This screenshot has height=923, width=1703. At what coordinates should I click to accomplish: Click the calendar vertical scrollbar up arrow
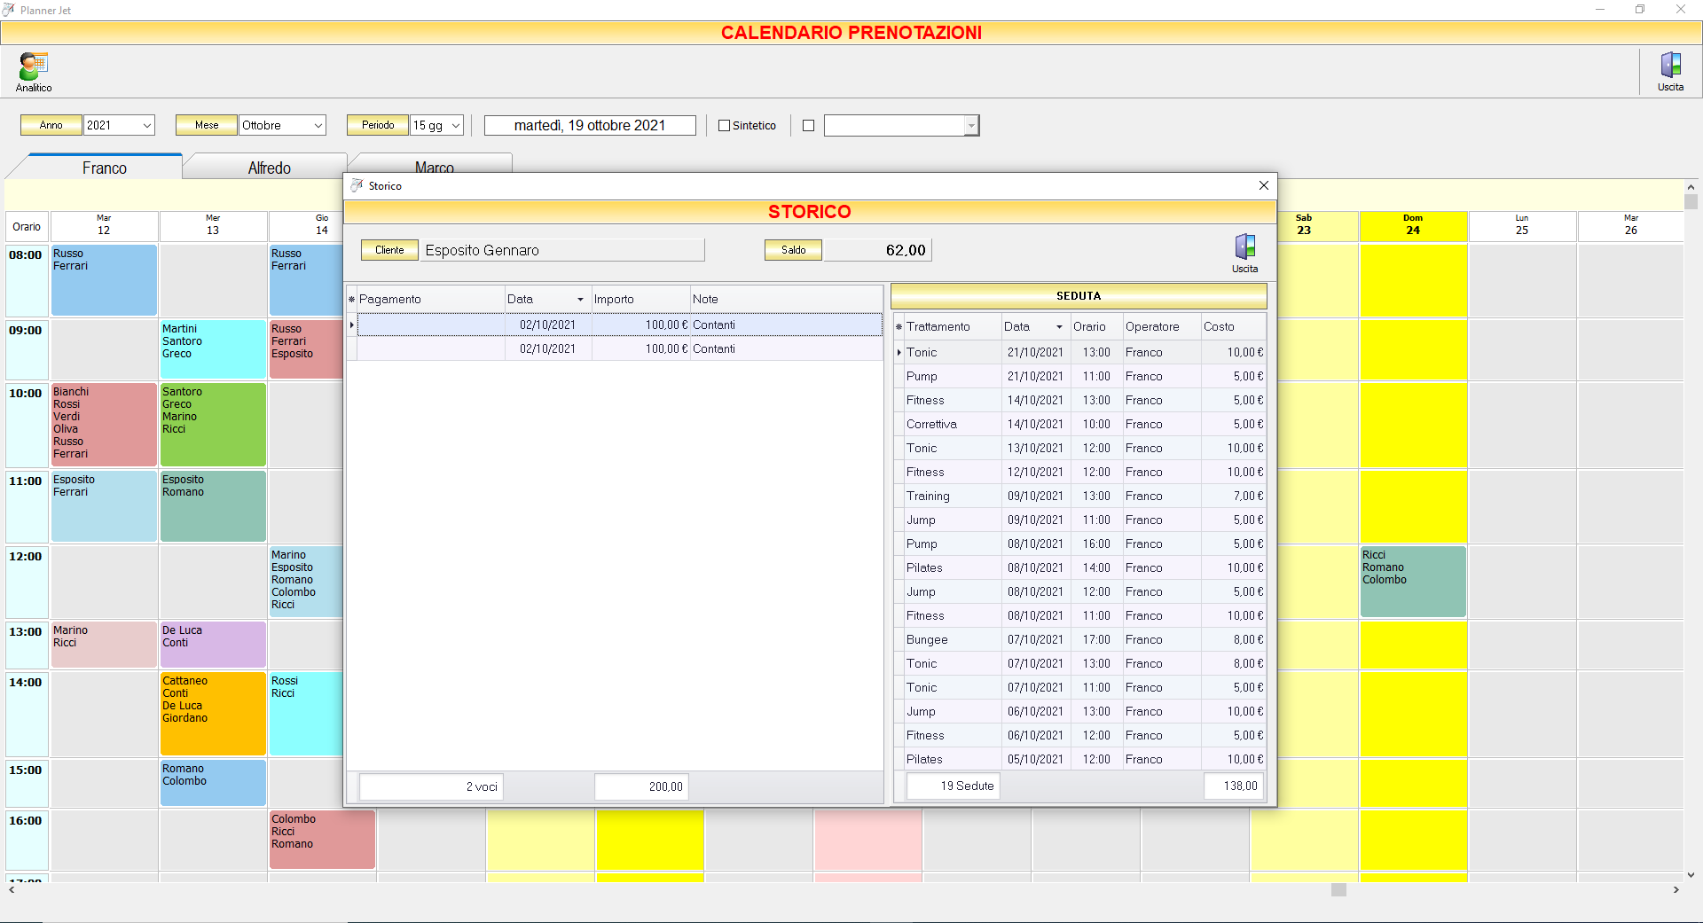point(1691,187)
